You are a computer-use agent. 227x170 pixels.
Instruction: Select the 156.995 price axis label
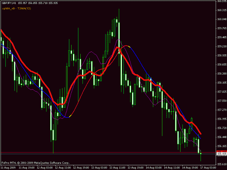[222, 119]
